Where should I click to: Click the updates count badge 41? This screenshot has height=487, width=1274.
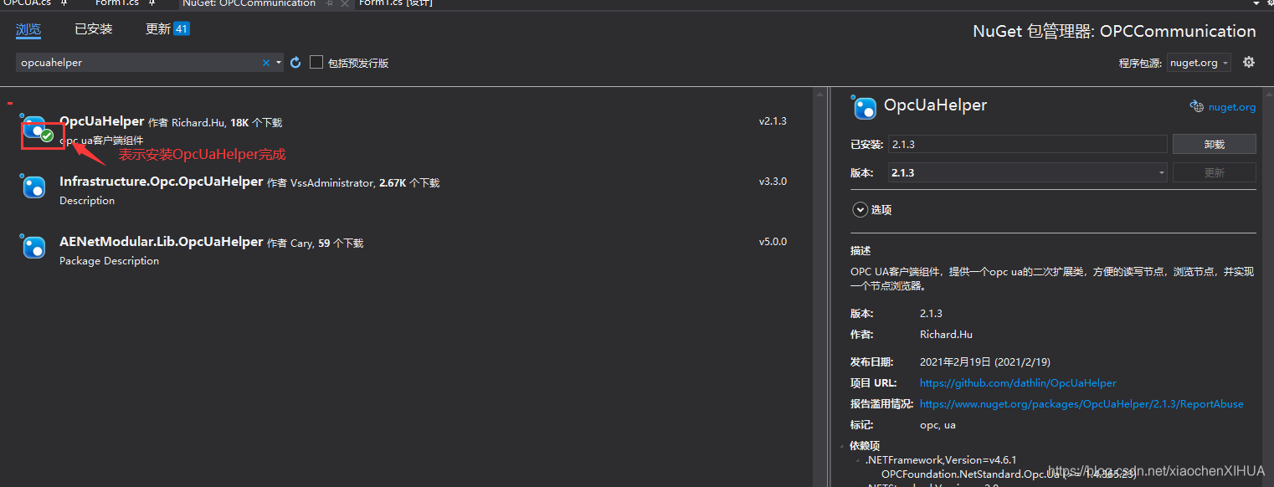tap(182, 29)
